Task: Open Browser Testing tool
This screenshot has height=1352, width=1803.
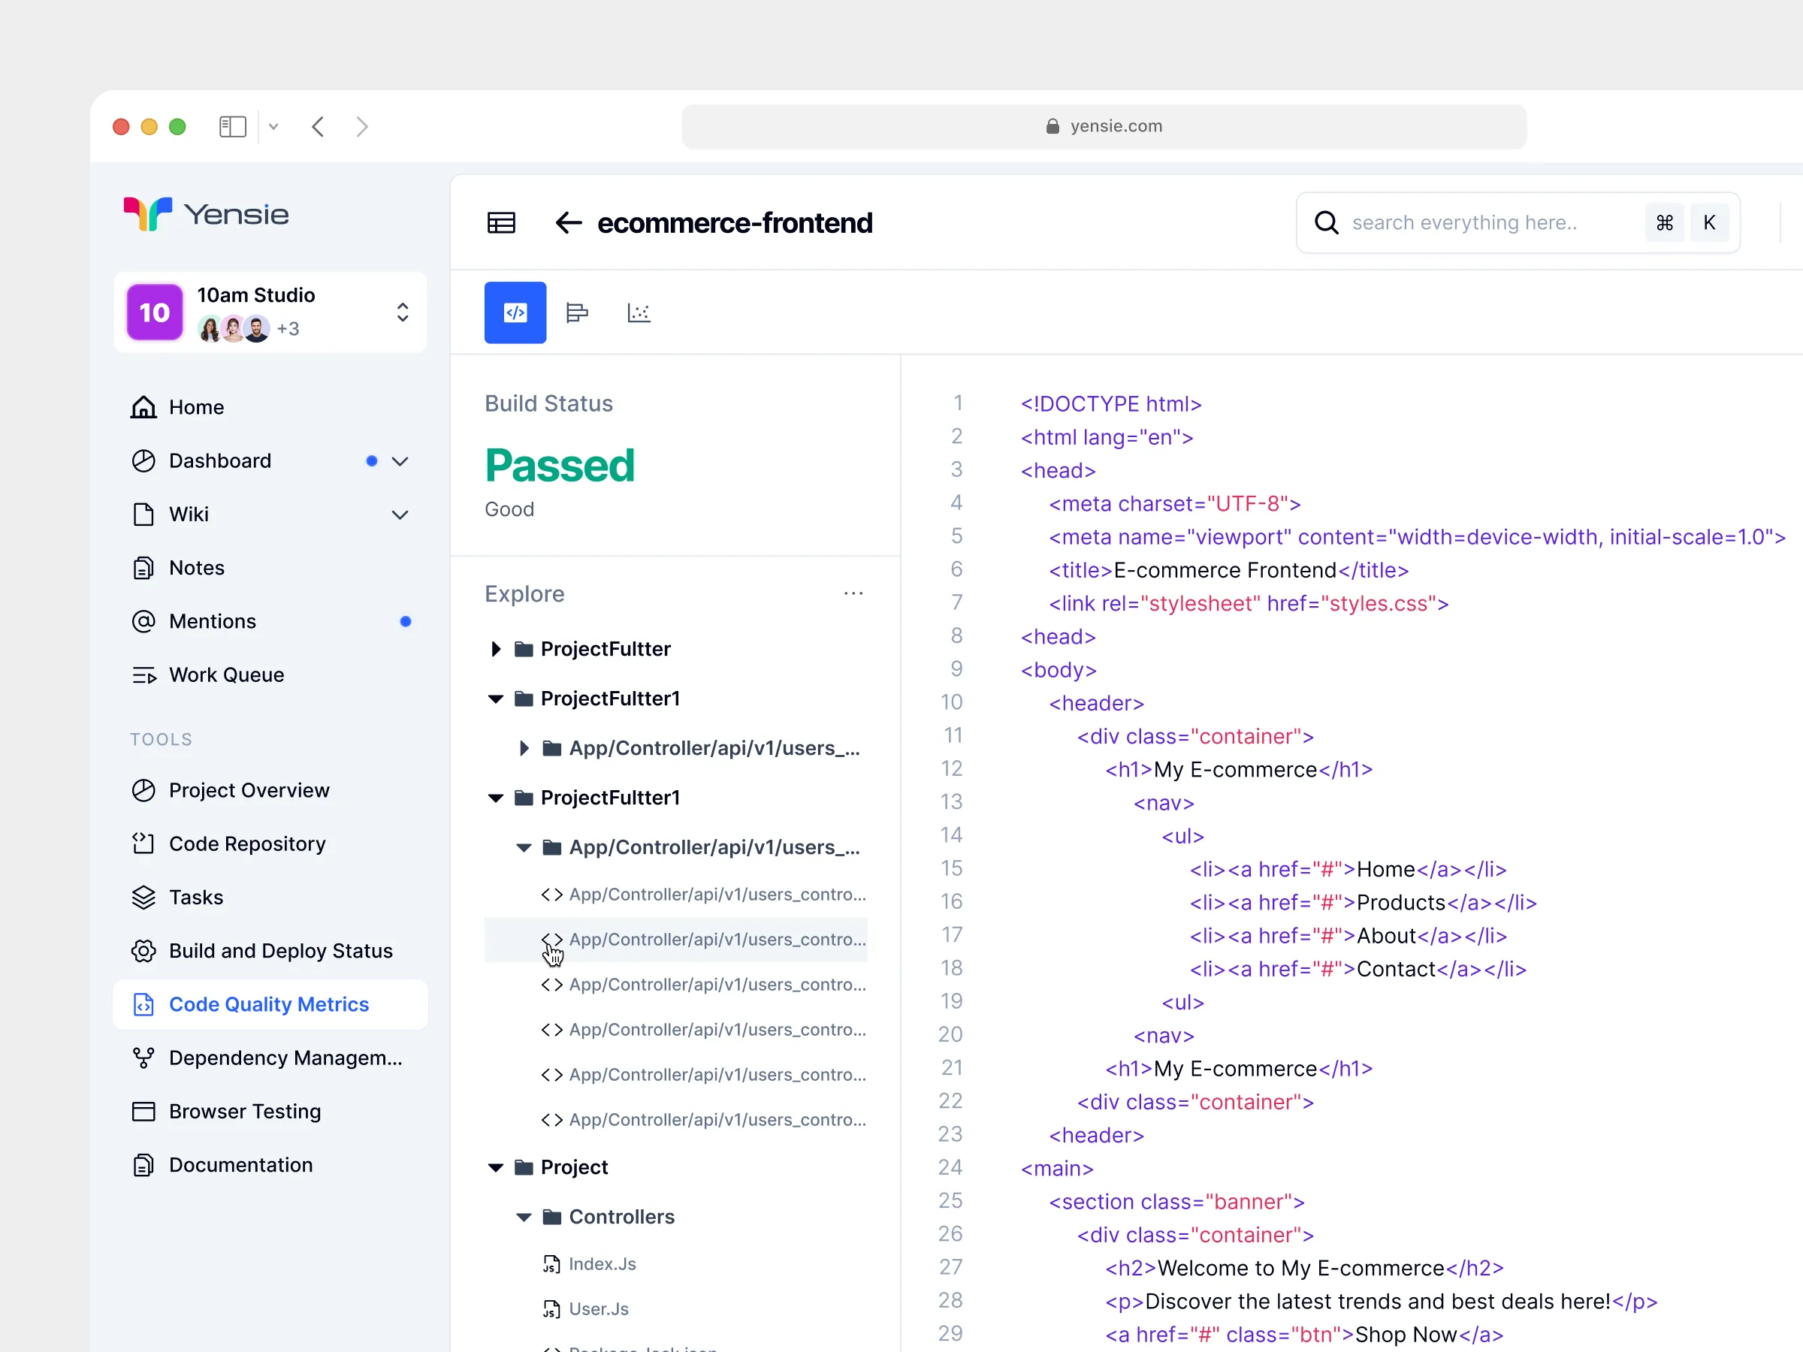Action: (244, 1111)
